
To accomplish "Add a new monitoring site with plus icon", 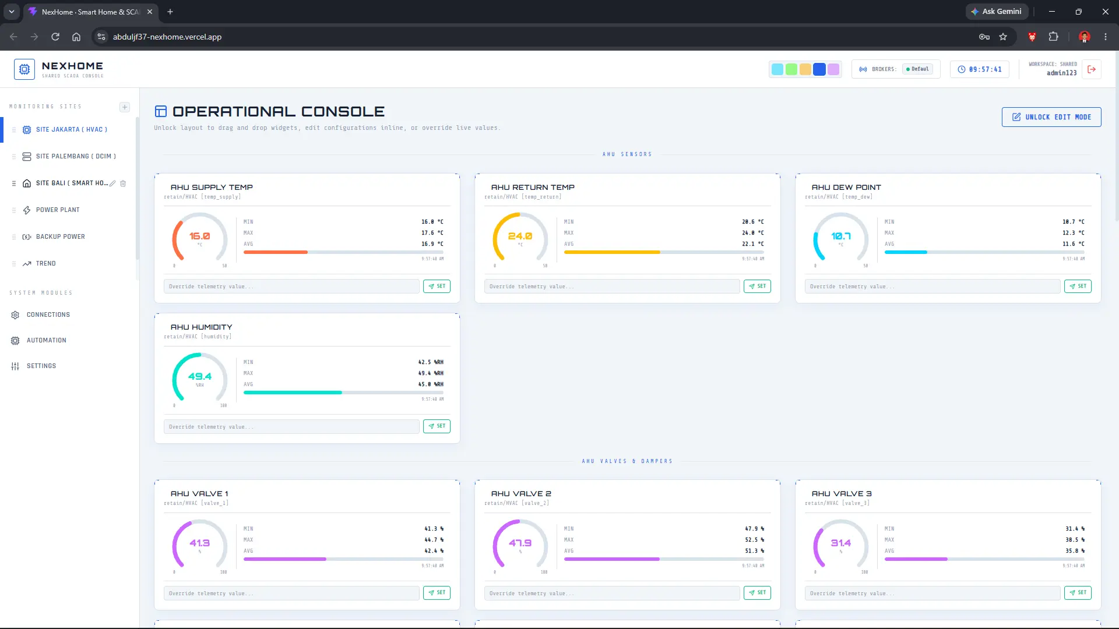I will point(125,107).
